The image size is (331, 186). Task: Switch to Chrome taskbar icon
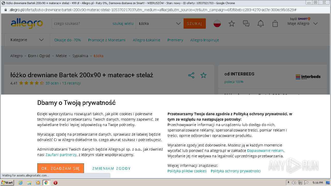(46, 183)
